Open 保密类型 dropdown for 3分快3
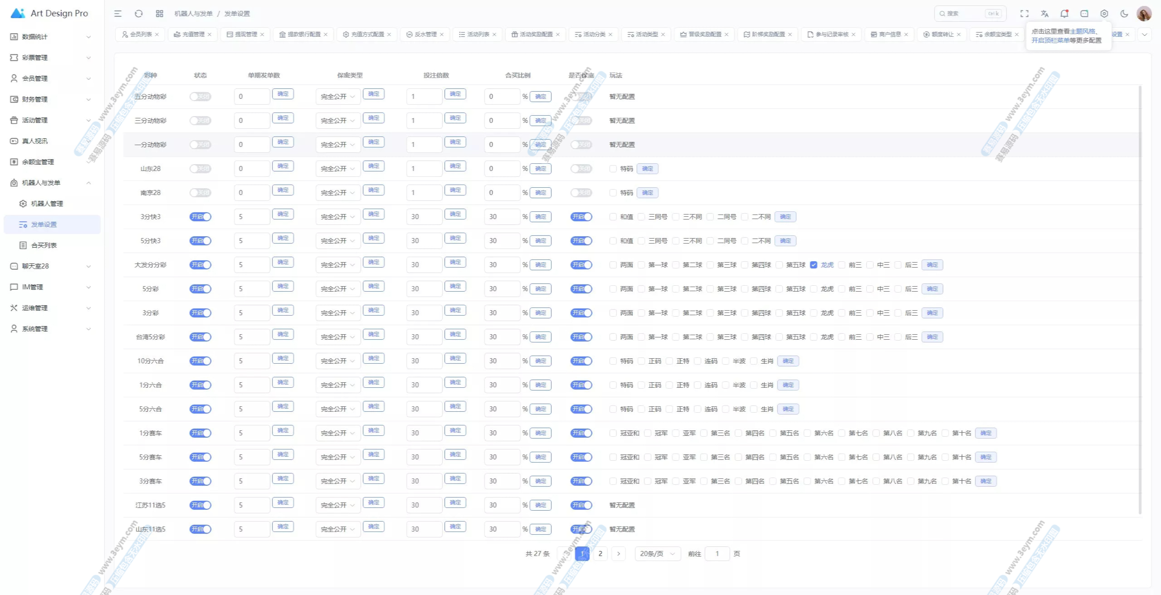1161x595 pixels. tap(338, 217)
